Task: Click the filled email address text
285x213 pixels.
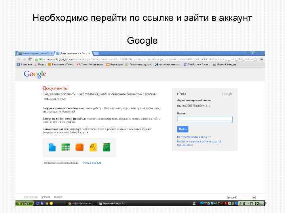Action: [x=194, y=106]
